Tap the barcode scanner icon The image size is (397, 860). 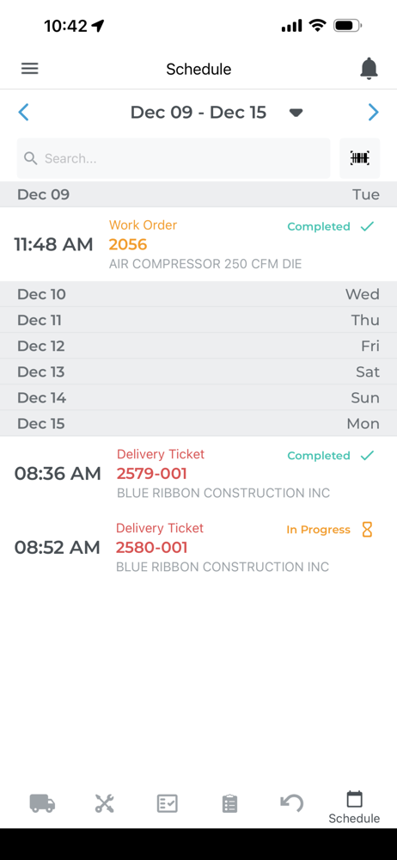click(360, 158)
